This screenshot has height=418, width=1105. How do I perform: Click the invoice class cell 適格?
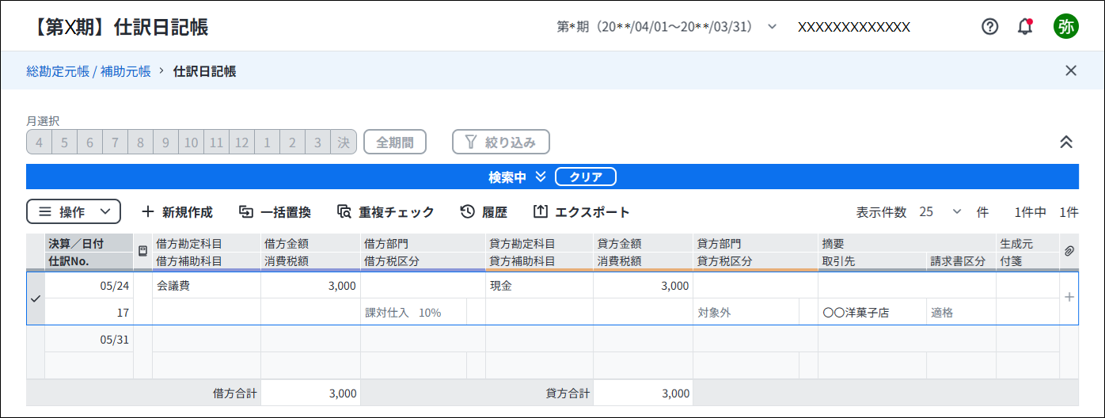pos(961,313)
